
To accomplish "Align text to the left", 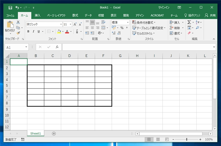I will coord(87,28).
